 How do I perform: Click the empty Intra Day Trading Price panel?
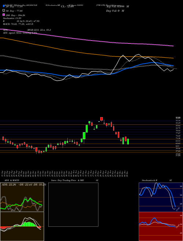click(73, 204)
